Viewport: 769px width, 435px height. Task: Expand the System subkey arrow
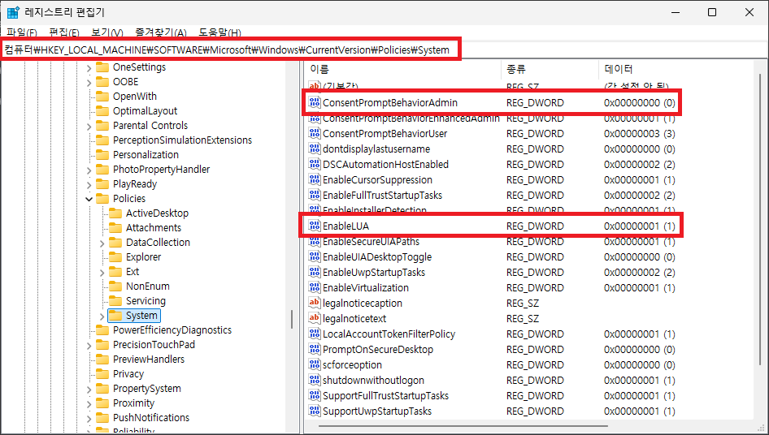click(x=102, y=316)
